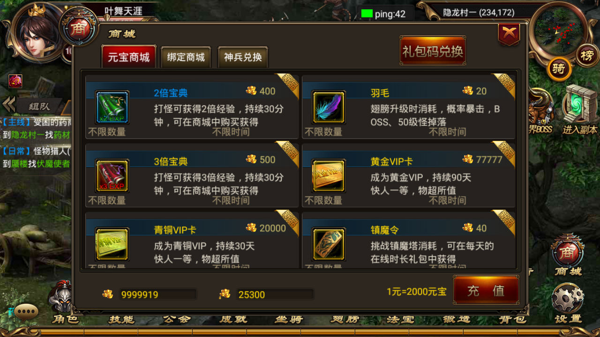
Task: Open the 进入副本 dungeon portal icon
Action: click(580, 110)
